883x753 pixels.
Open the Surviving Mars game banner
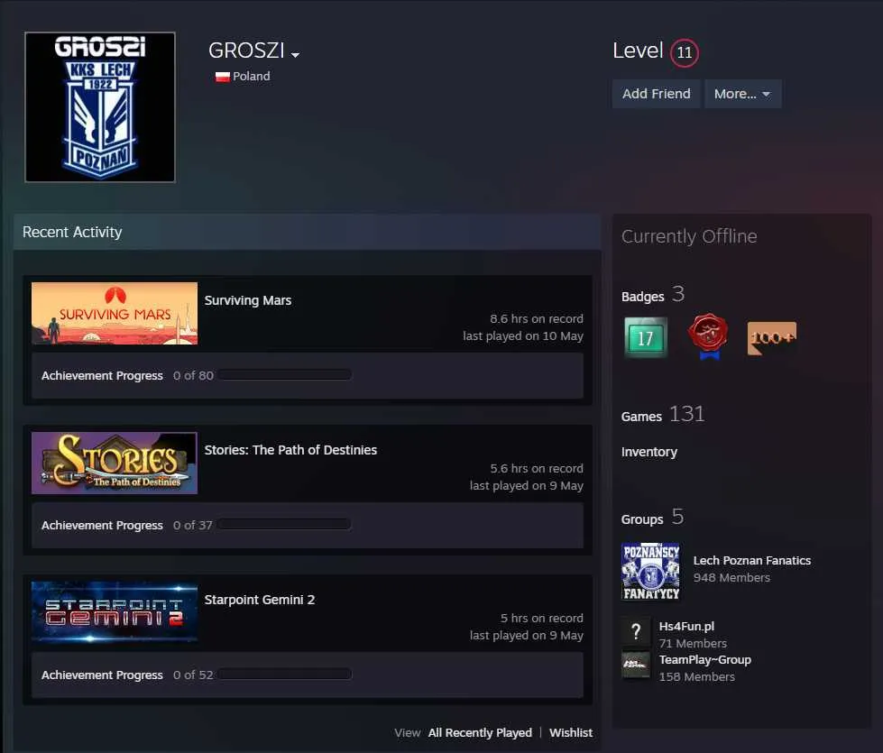[x=115, y=313]
